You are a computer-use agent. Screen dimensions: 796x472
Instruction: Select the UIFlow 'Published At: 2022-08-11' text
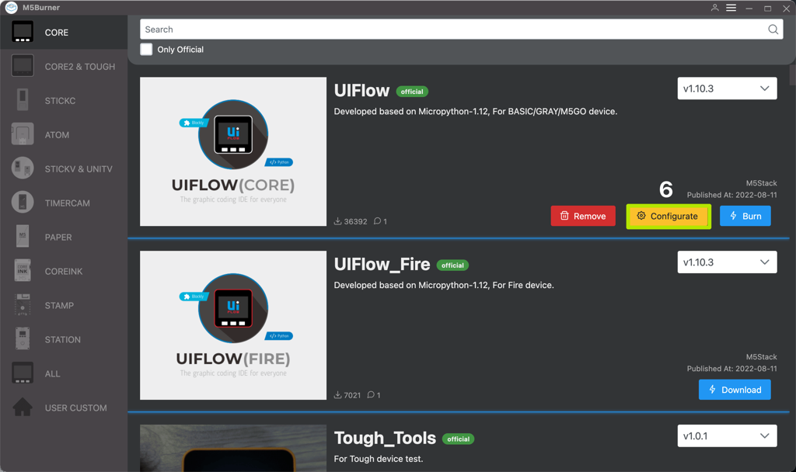pyautogui.click(x=731, y=195)
